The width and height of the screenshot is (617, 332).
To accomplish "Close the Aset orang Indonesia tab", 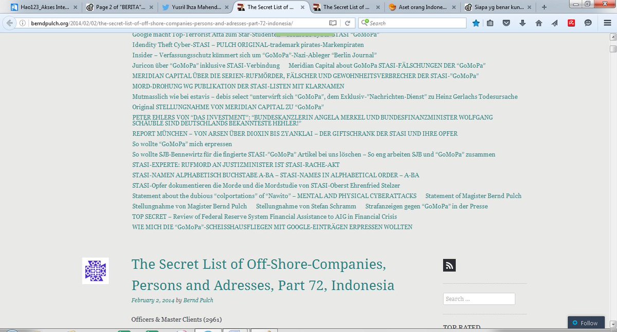I will 455,8.
